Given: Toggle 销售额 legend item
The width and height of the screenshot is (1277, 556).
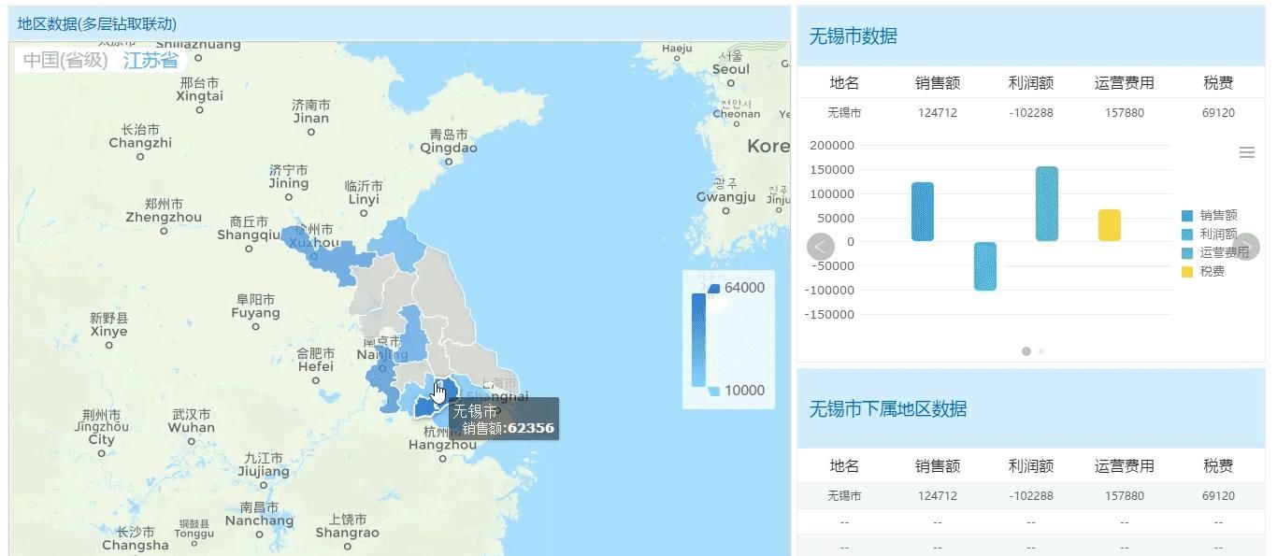Looking at the screenshot, I should click(x=1210, y=216).
